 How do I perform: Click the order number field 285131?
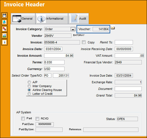click(x=61, y=75)
